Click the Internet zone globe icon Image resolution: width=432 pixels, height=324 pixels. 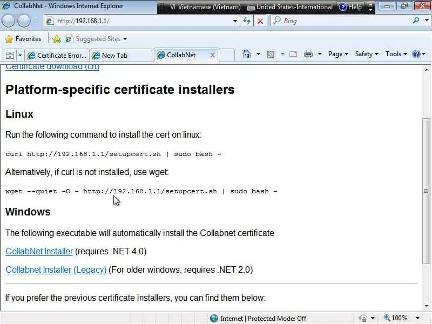click(x=214, y=318)
